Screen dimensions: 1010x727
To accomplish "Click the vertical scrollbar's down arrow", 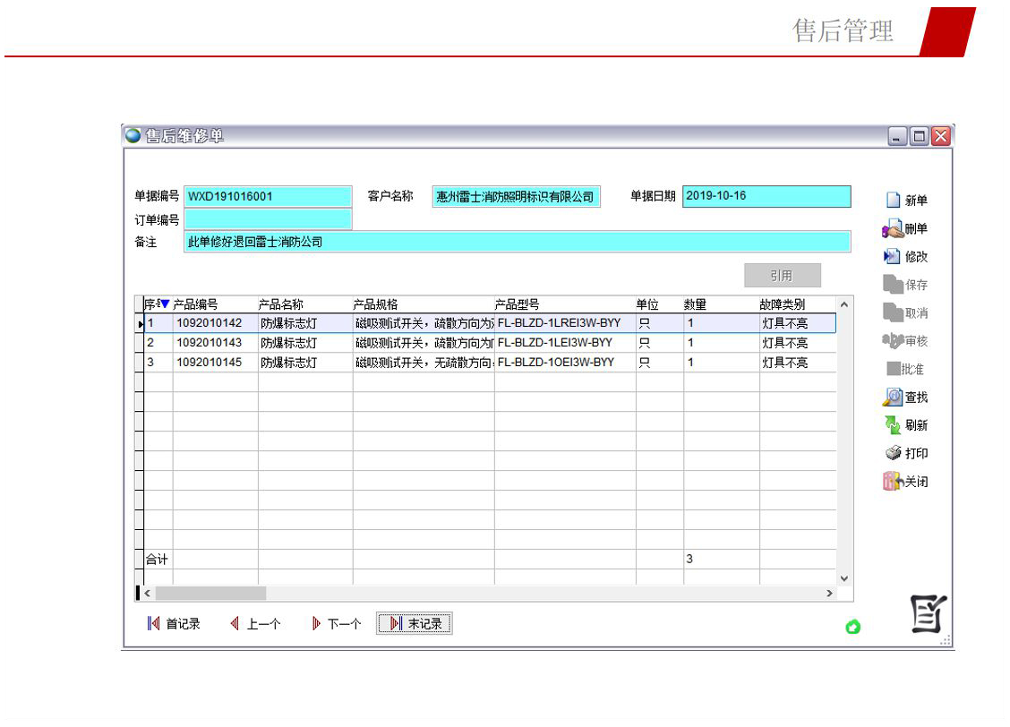I will click(x=843, y=578).
